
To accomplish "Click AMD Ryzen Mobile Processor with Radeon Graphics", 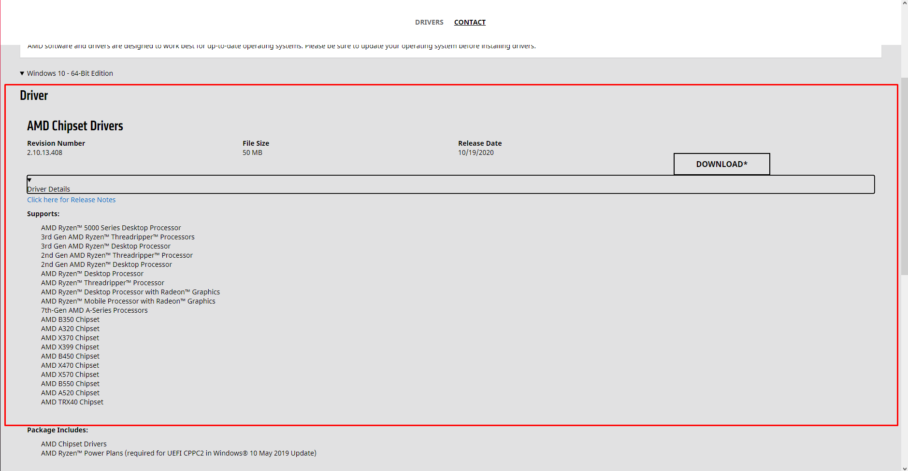I will pos(128,301).
